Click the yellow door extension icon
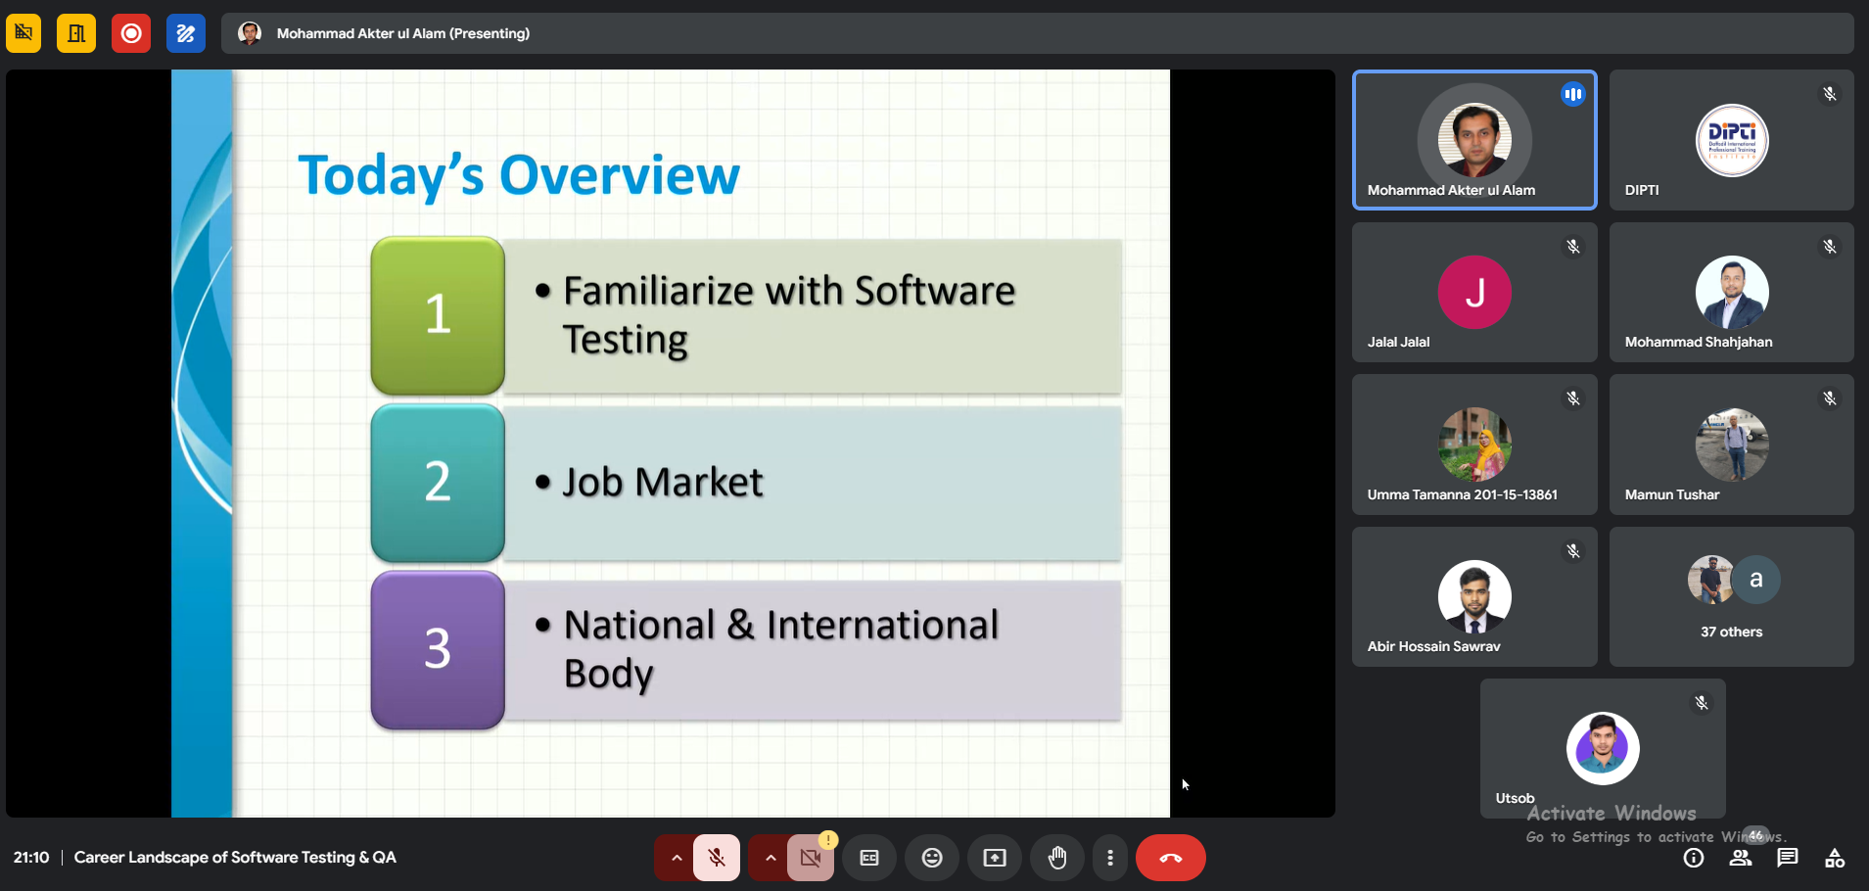1869x891 pixels. [x=76, y=33]
